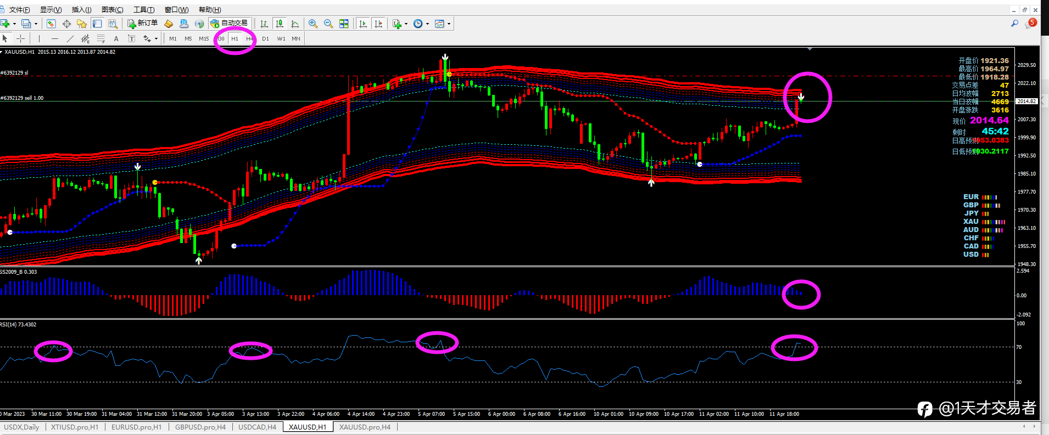This screenshot has width=1049, height=435.
Task: Open the 窗口(W) menu
Action: point(176,10)
